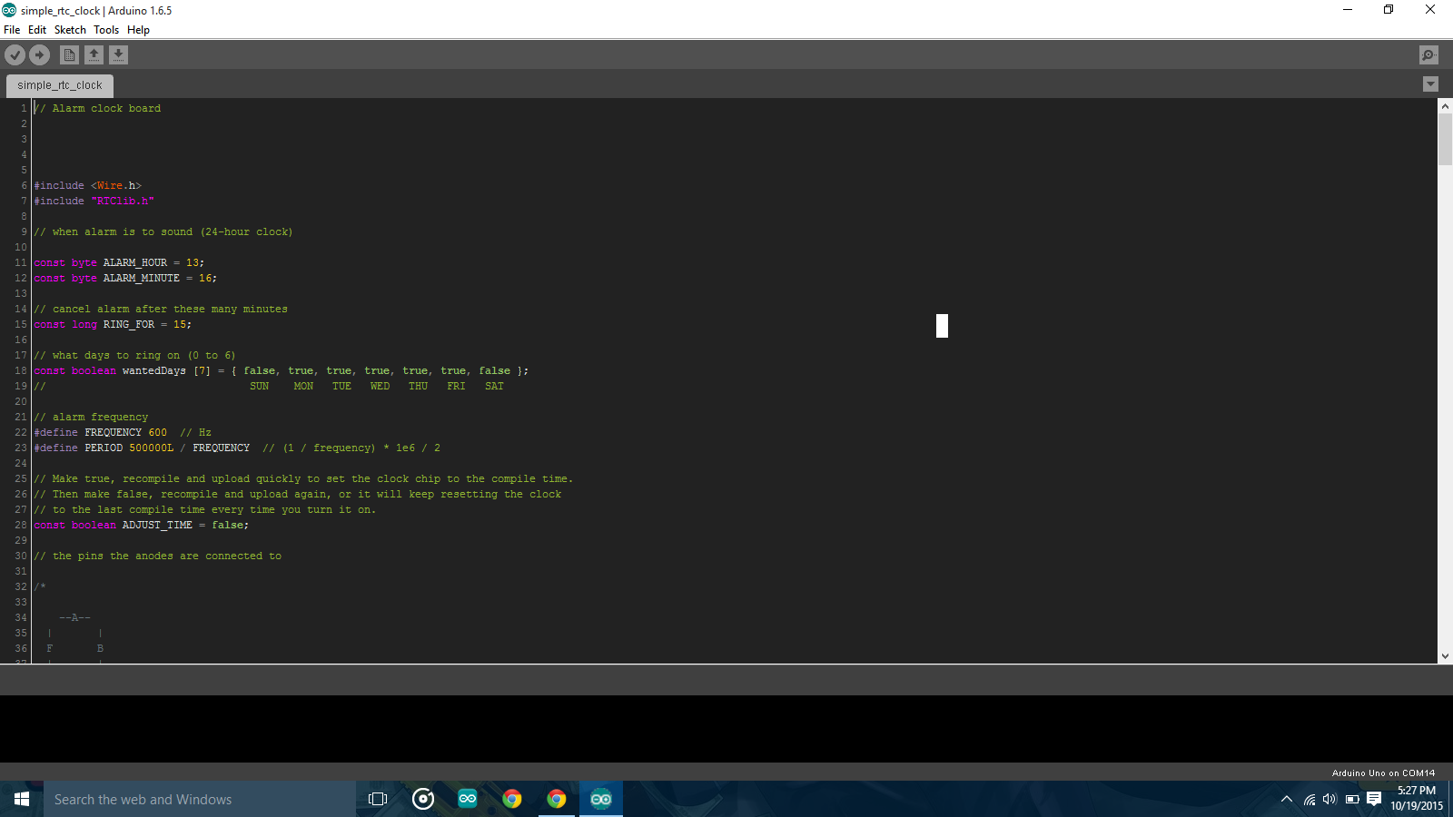Open the File menu
Viewport: 1453px width, 817px height.
(12, 30)
